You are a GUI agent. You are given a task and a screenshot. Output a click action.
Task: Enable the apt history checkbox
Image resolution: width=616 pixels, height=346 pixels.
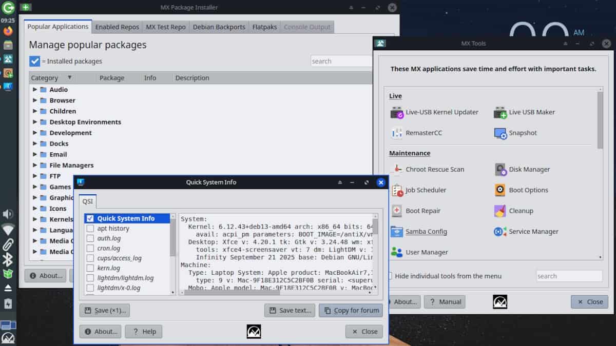(90, 228)
